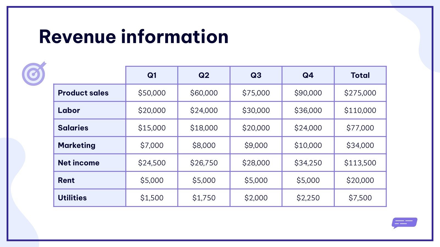Select the Revenue information title
This screenshot has width=440, height=247.
click(134, 37)
